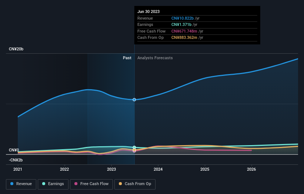
Task: Click the CN¥0 y-axis label
Action: pos(14,150)
